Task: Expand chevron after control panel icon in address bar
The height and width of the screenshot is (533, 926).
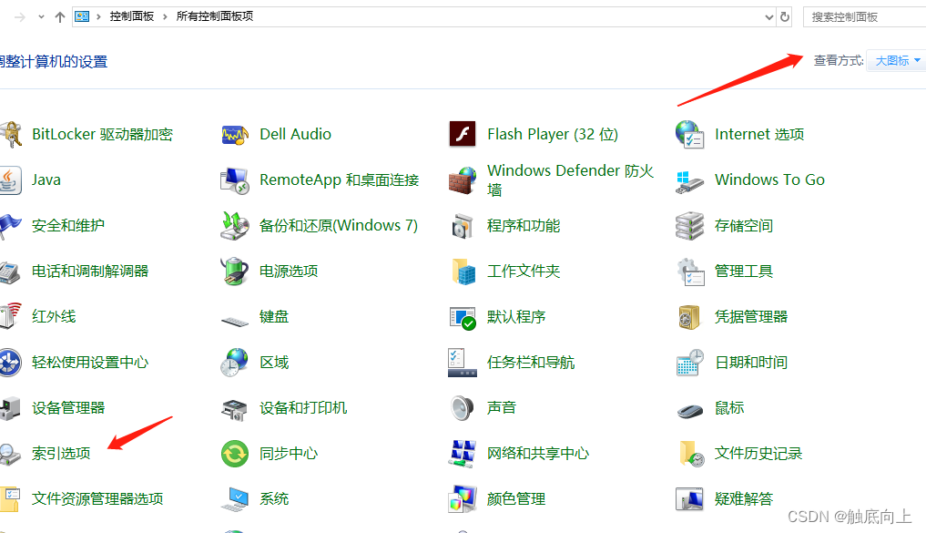Action: [x=98, y=16]
